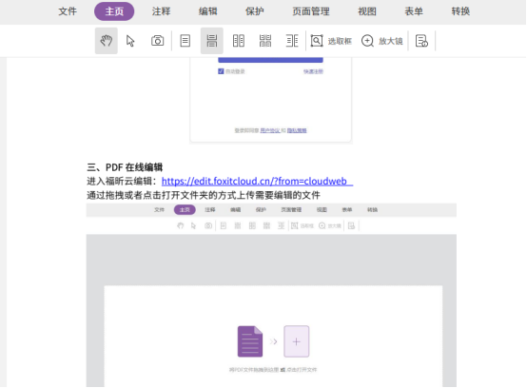Open the 页面管理 tab
The height and width of the screenshot is (388, 527).
pyautogui.click(x=311, y=11)
